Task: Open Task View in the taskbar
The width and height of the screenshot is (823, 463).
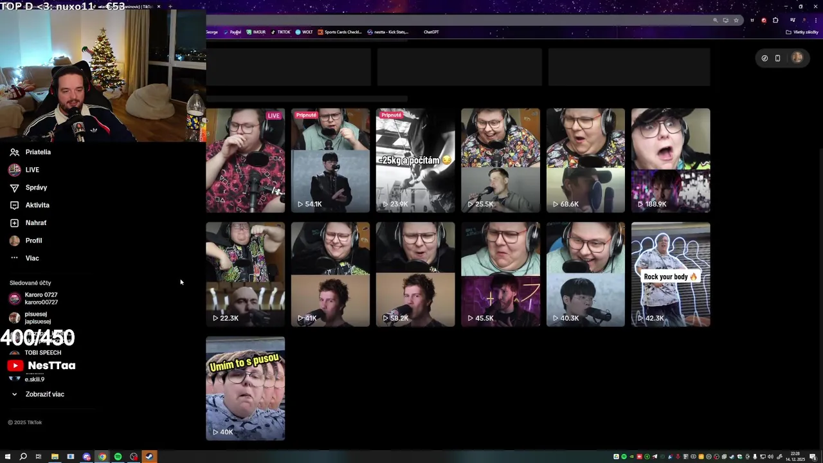Action: click(x=39, y=457)
